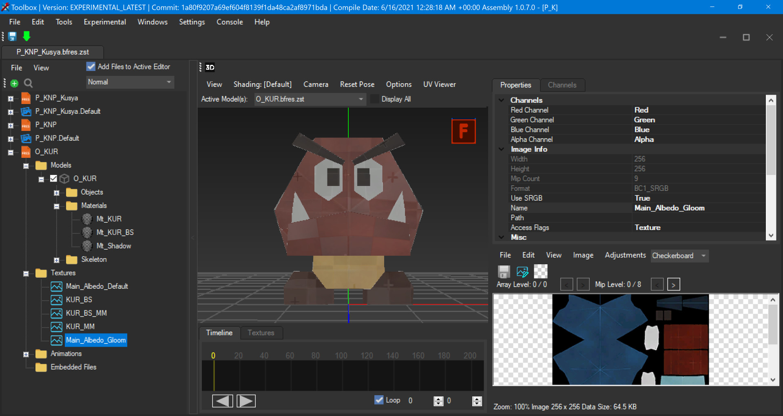Click the checkerboard background icon in the texture viewer
The width and height of the screenshot is (783, 416).
coord(540,271)
